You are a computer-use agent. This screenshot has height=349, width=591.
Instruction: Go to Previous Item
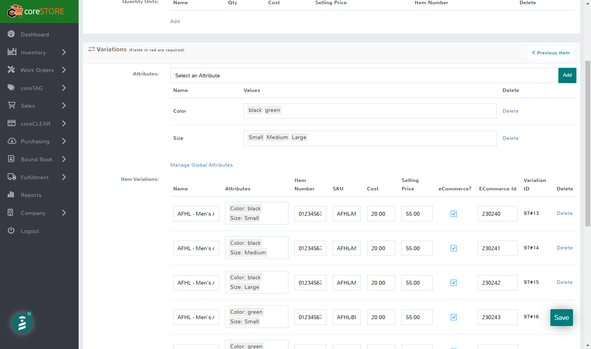point(551,53)
